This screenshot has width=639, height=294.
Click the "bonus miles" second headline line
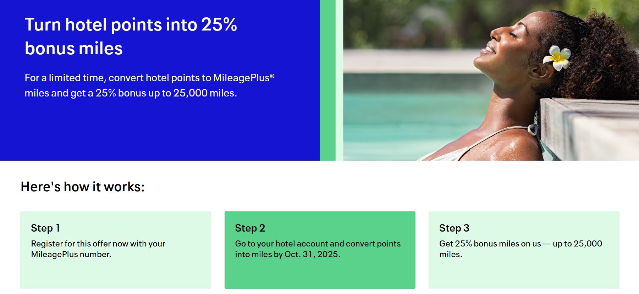click(74, 49)
